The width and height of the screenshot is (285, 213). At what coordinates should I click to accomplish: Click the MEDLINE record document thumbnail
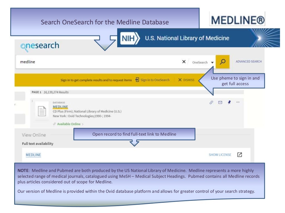pyautogui.click(x=42, y=111)
